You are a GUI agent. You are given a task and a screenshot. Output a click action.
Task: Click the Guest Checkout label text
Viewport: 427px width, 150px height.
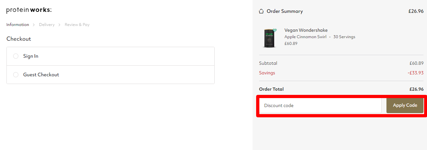(41, 75)
